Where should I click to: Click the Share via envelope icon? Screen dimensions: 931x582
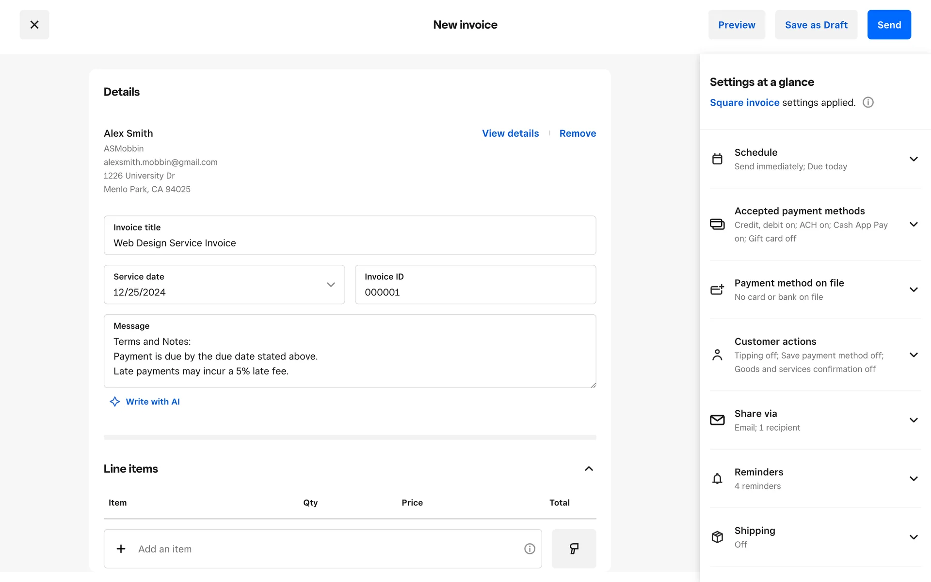[x=717, y=420]
